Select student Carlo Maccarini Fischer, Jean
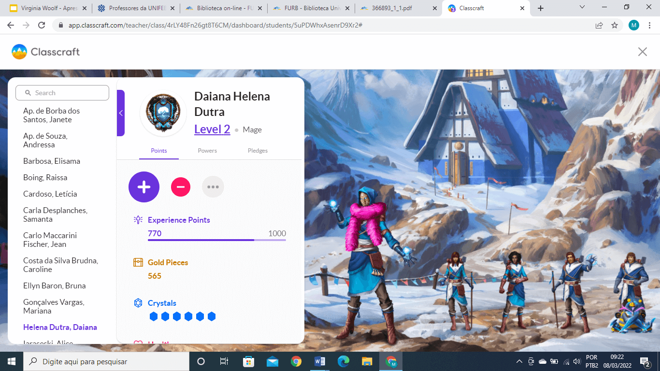 pos(50,240)
